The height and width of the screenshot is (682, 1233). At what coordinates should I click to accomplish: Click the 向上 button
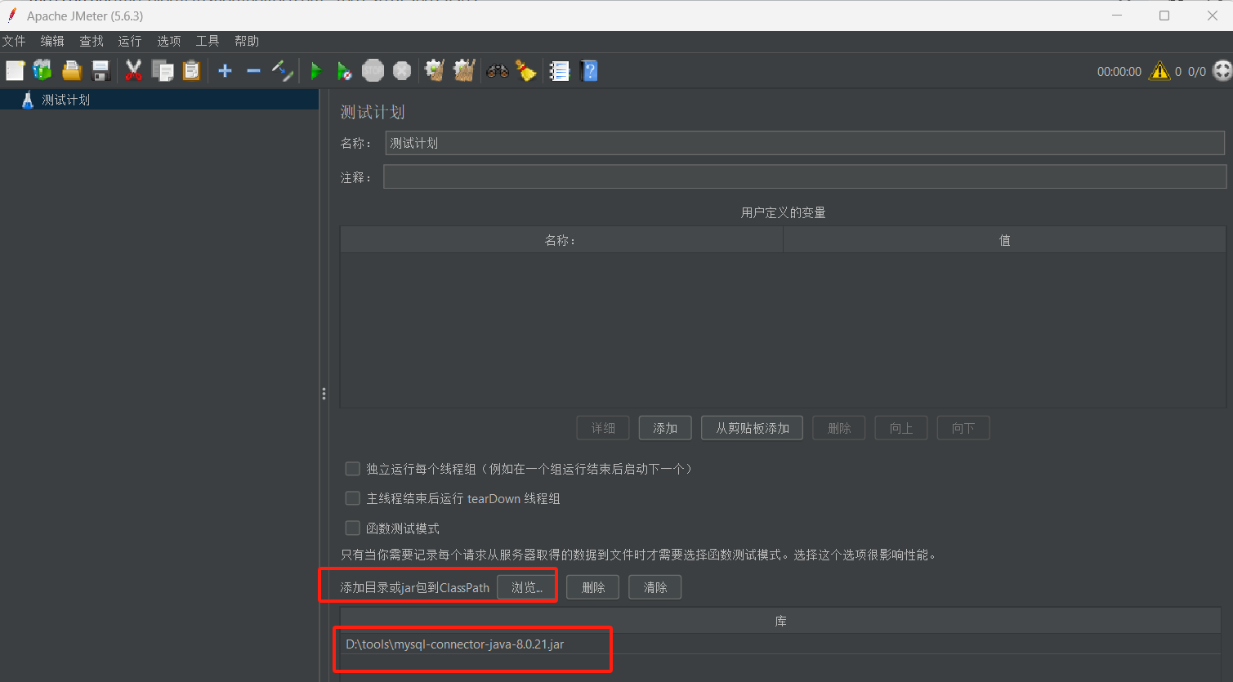(901, 428)
